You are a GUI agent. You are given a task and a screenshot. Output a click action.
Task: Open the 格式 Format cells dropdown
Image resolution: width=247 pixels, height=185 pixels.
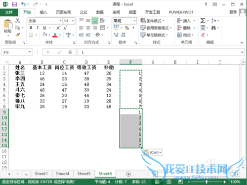click(x=185, y=35)
